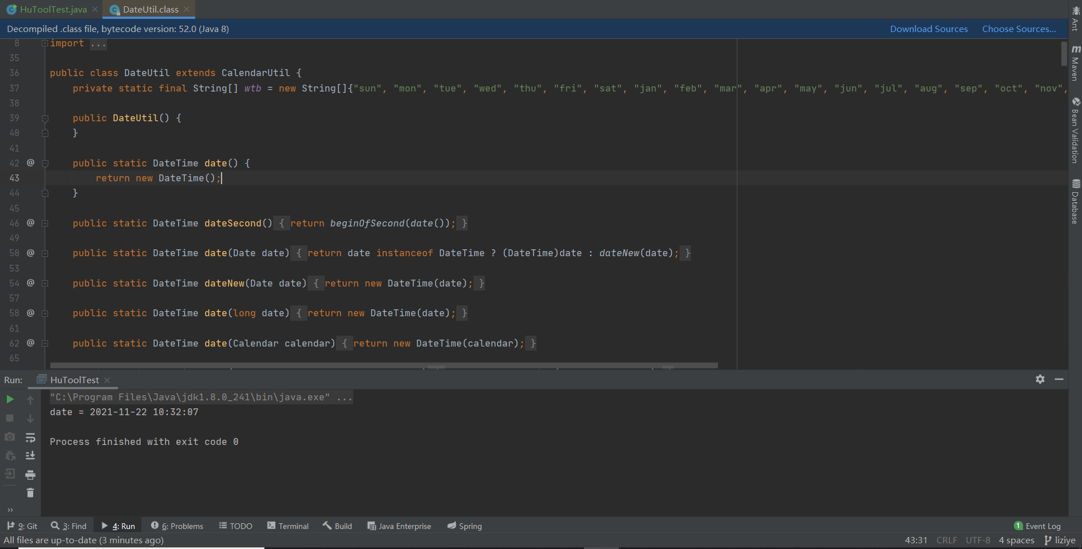Expand dateNew method at line 54

pos(45,284)
